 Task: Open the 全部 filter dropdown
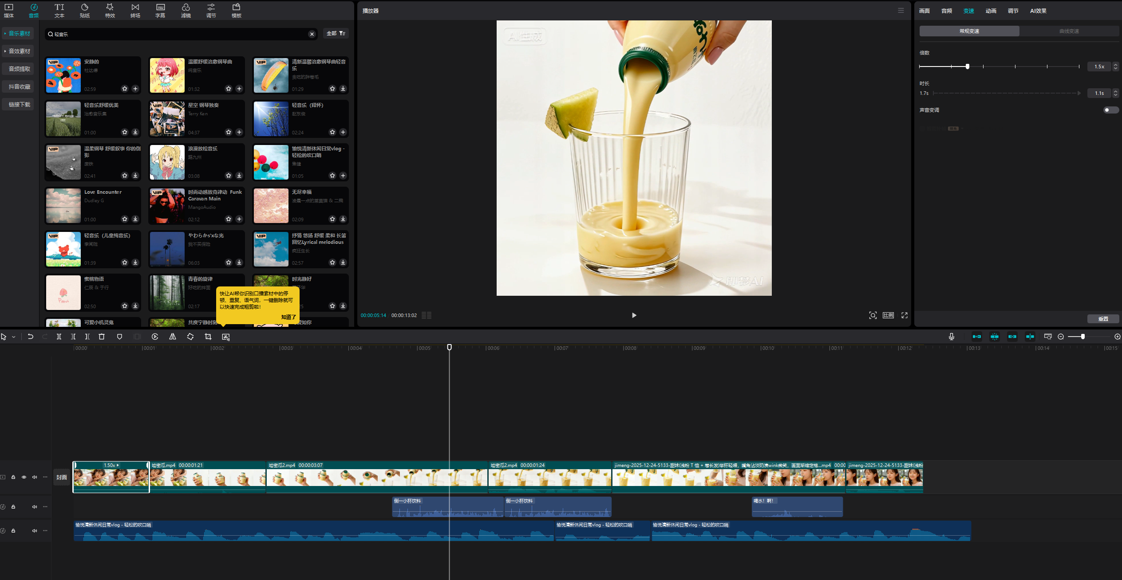click(x=336, y=34)
